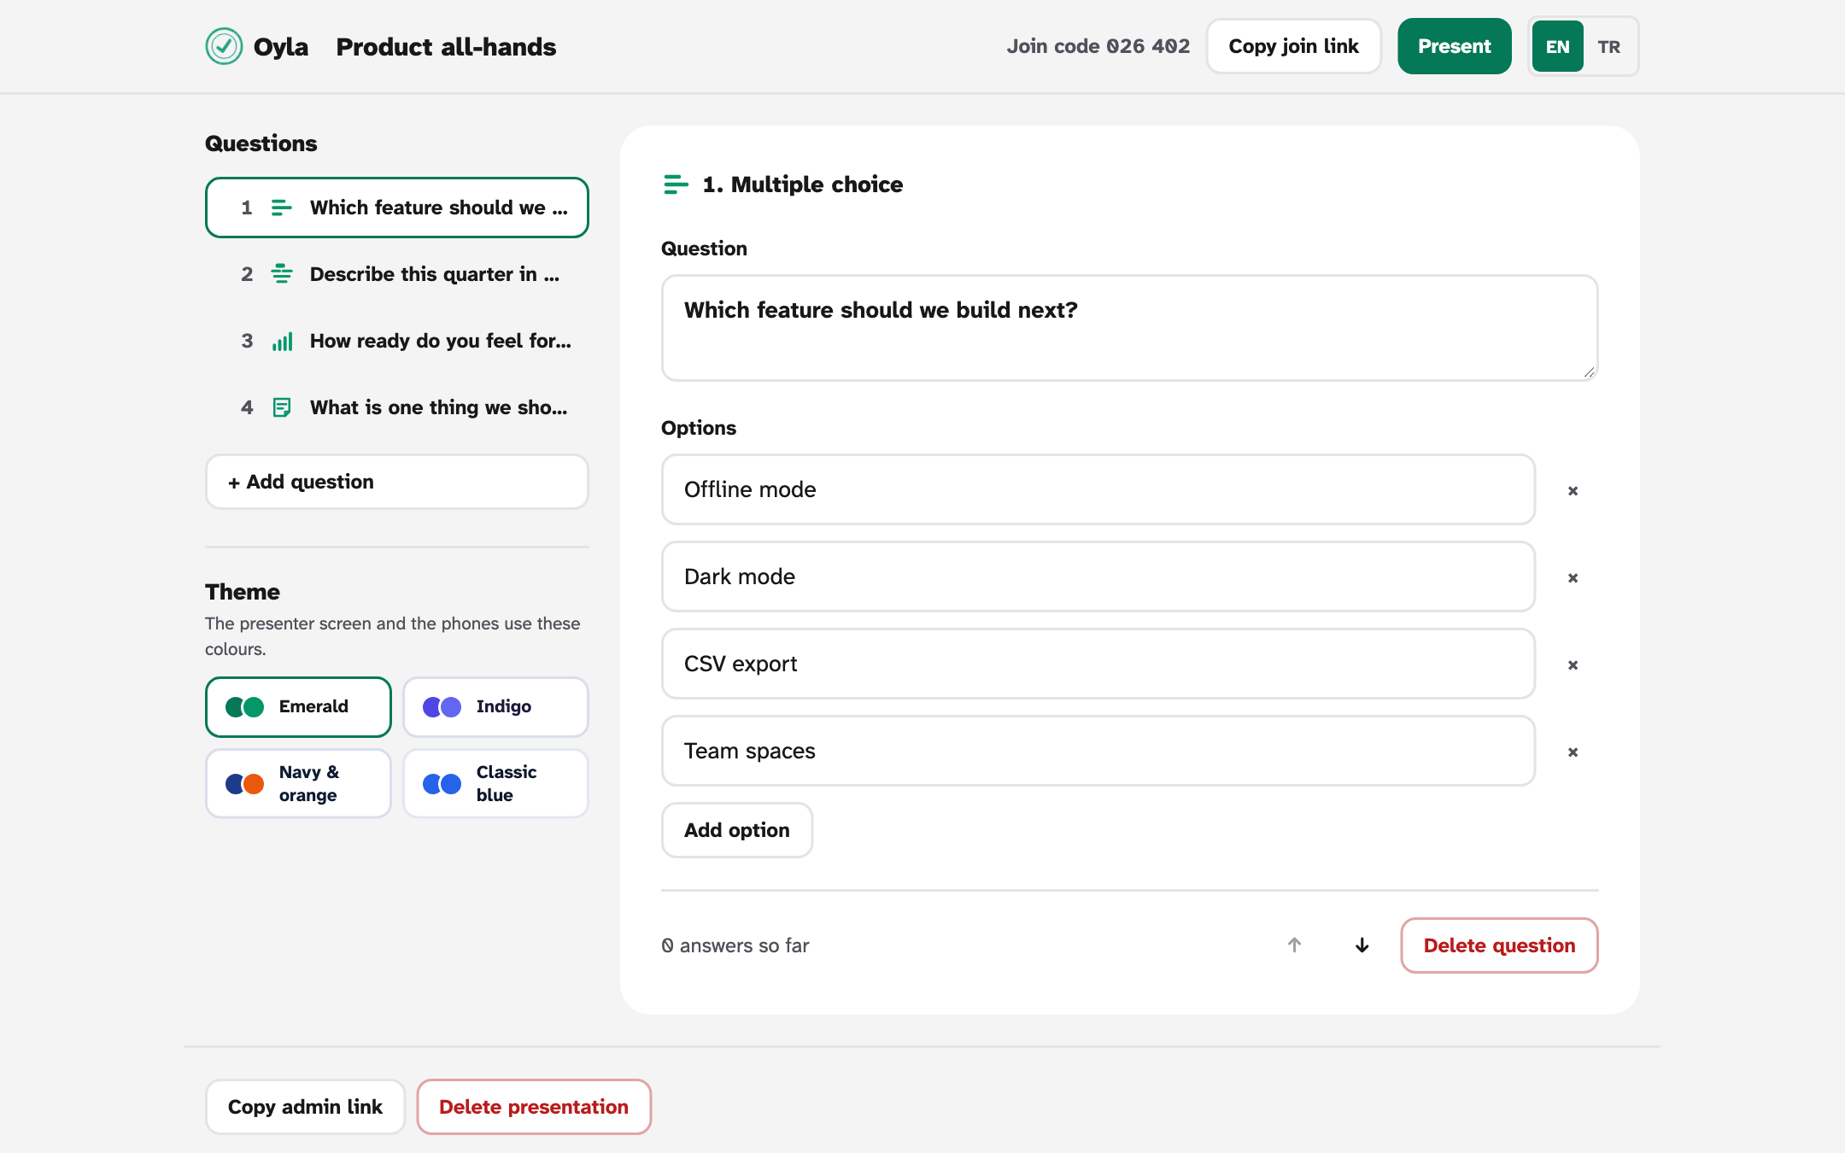Click the question text area
Image resolution: width=1845 pixels, height=1153 pixels.
[x=1129, y=328]
